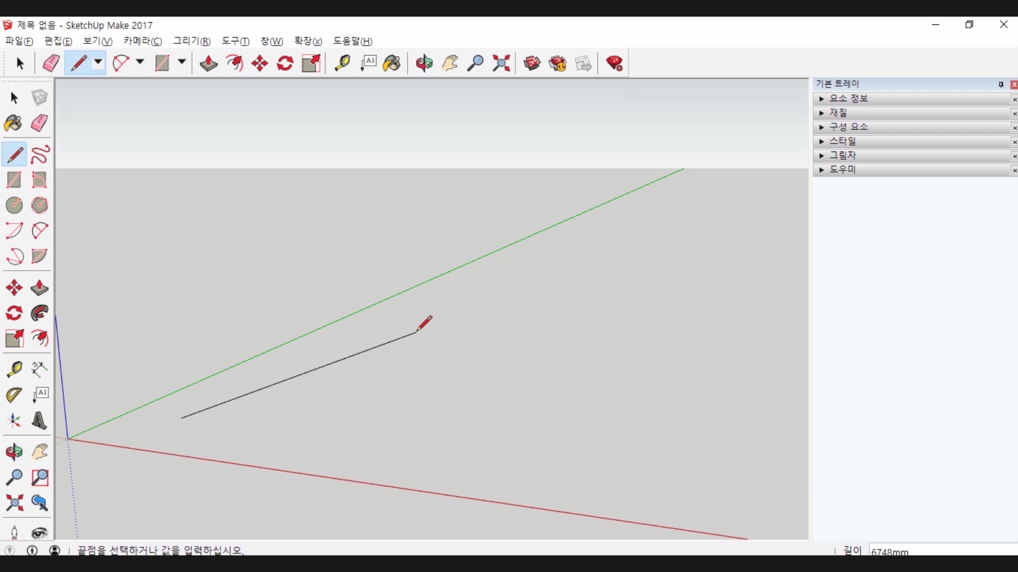1018x572 pixels.
Task: Choose the Freehand tool in left toolbar
Action: (40, 155)
